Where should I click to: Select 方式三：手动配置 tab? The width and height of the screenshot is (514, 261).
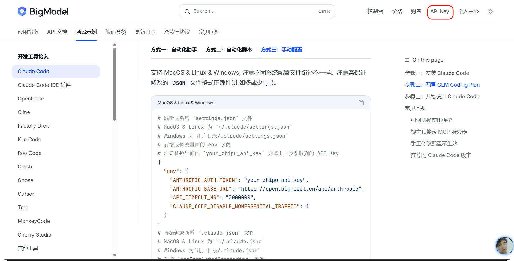click(281, 50)
